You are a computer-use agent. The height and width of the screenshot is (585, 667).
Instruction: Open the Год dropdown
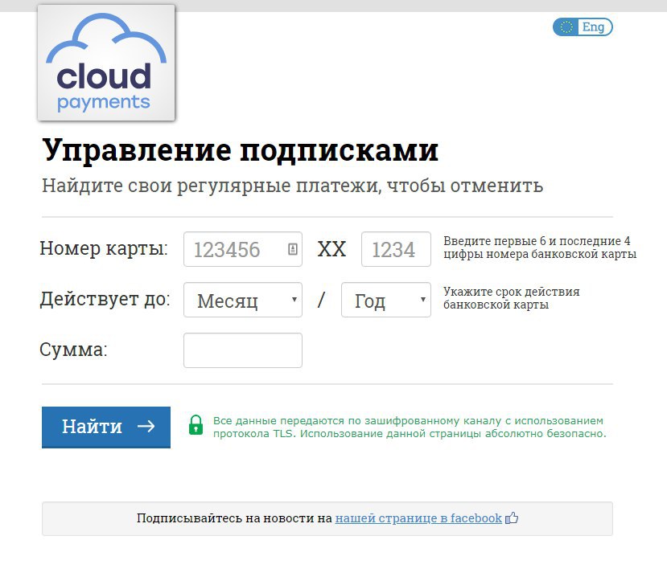tap(386, 300)
